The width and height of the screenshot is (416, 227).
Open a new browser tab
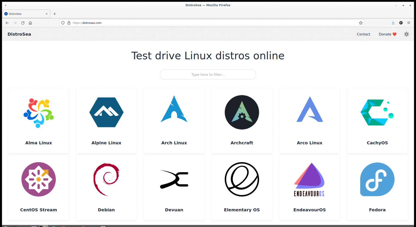point(54,14)
